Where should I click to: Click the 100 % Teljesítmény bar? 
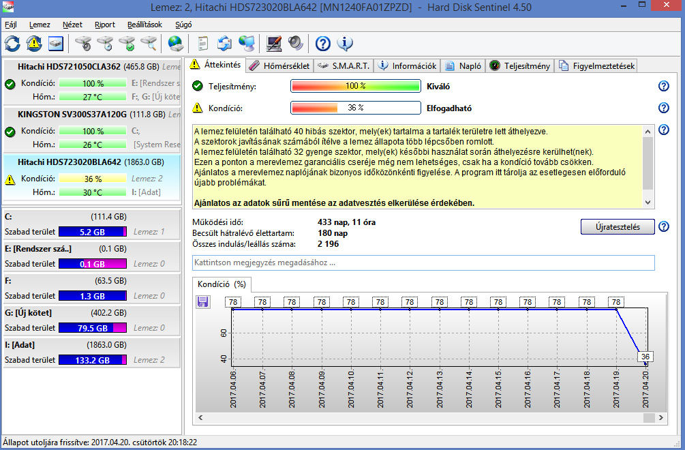point(356,86)
